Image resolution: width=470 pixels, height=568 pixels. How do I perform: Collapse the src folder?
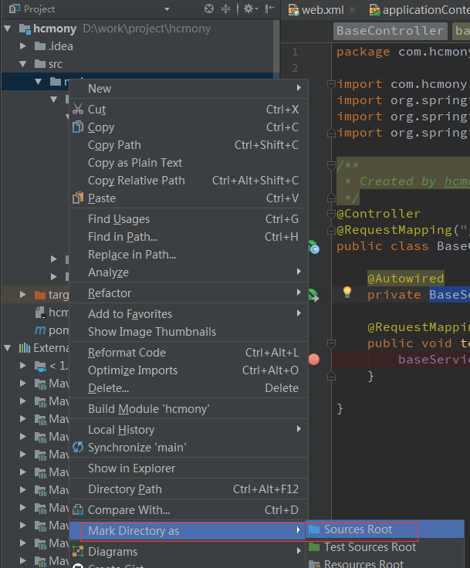click(x=23, y=64)
